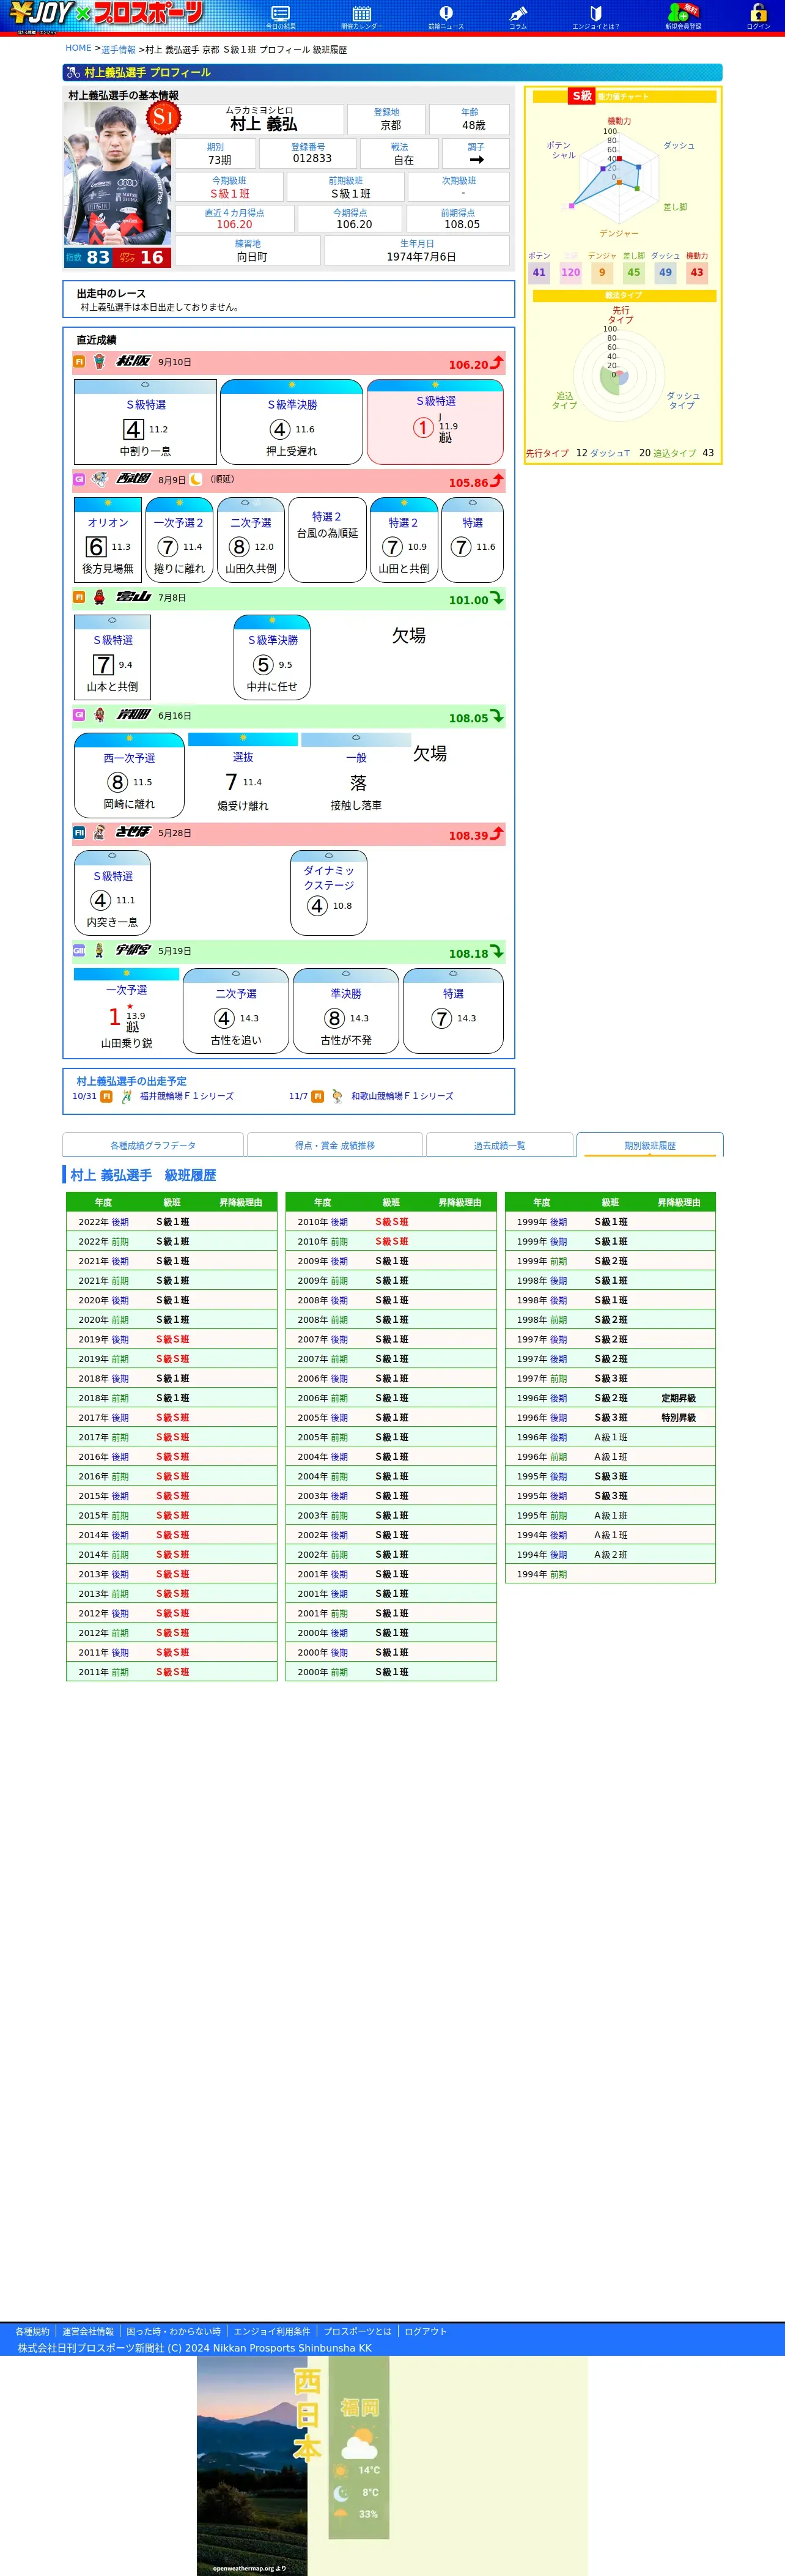
Task: Go to HOME breadcrumb link
Action: click(x=78, y=48)
